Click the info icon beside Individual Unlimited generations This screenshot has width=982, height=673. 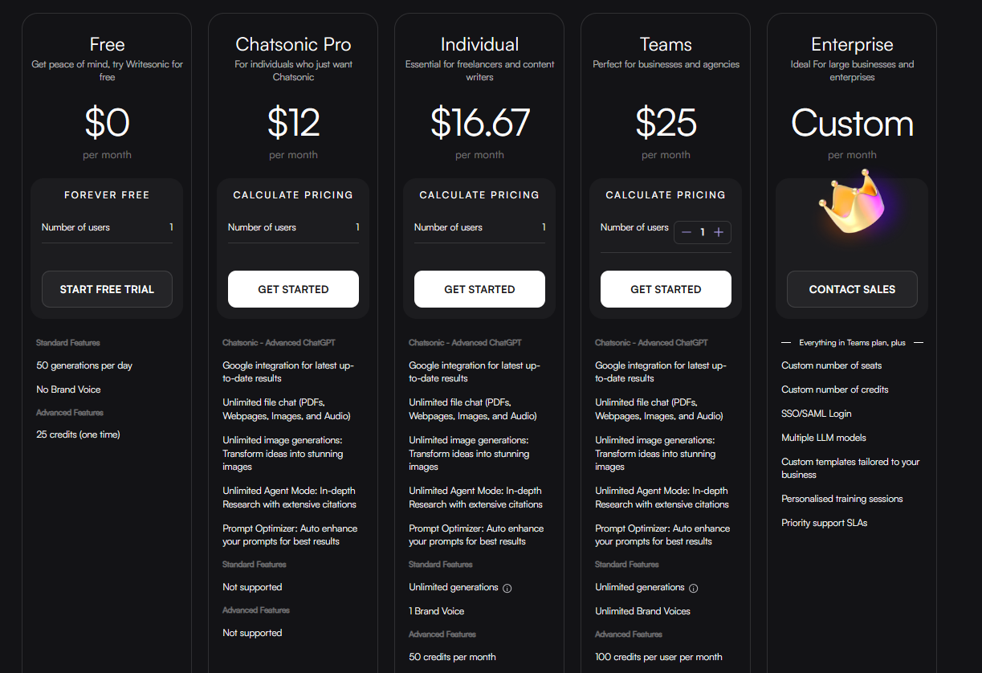pos(507,588)
